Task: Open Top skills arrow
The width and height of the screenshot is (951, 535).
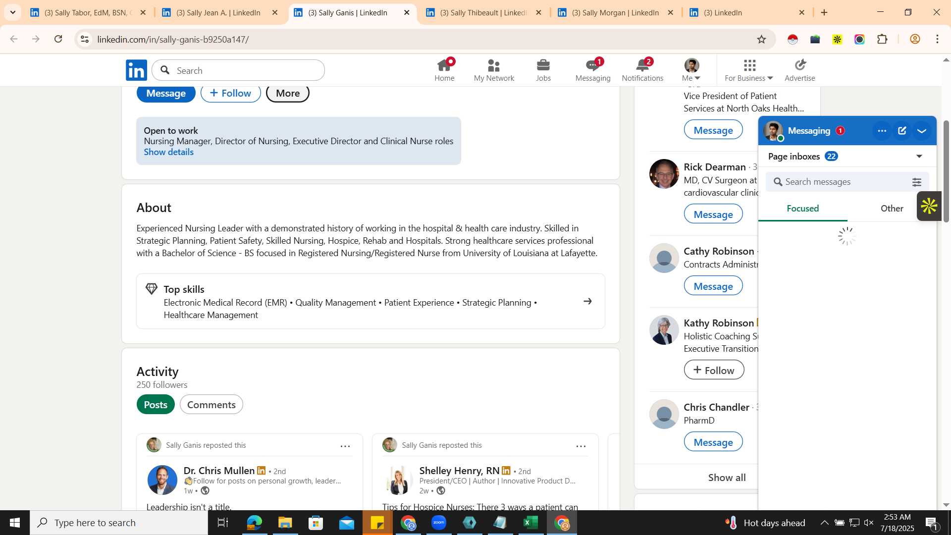Action: [x=587, y=301]
